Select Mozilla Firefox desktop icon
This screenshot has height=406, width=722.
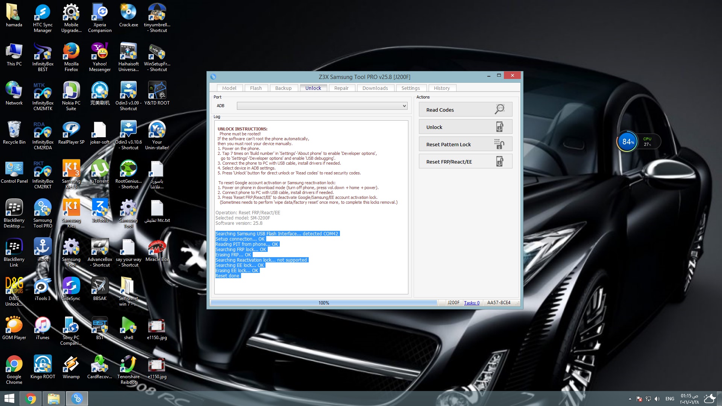71,57
